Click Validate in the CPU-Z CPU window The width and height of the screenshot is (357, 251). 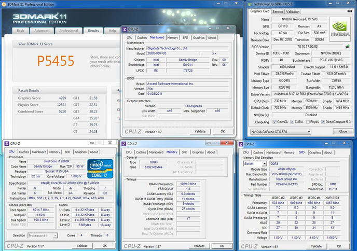82,246
